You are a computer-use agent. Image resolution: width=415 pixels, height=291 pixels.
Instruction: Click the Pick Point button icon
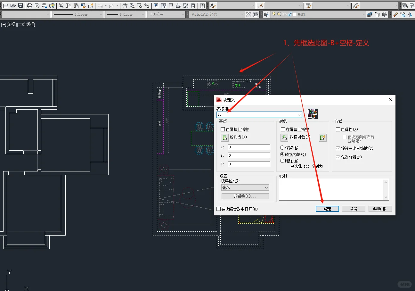224,138
